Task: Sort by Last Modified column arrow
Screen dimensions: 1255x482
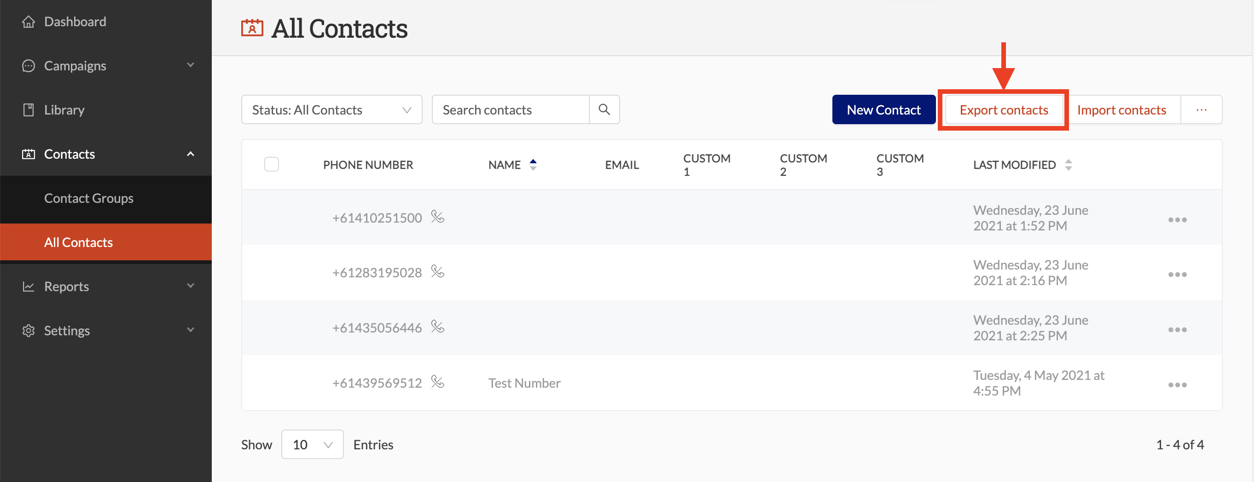Action: tap(1069, 165)
